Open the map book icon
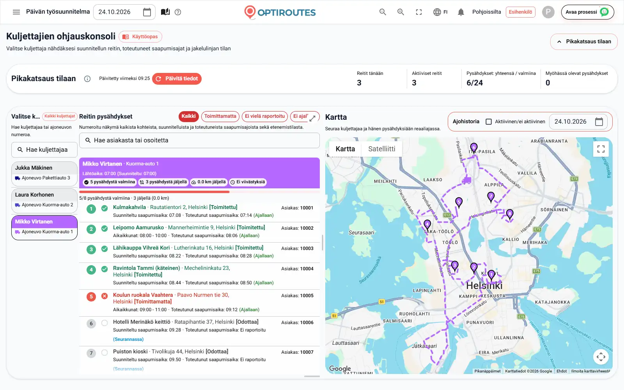Image resolution: width=624 pixels, height=390 pixels. click(165, 12)
